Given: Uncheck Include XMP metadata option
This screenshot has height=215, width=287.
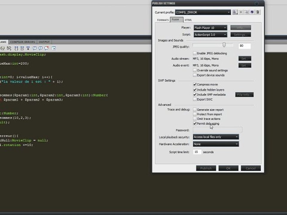Looking at the screenshot, I should tap(195, 95).
